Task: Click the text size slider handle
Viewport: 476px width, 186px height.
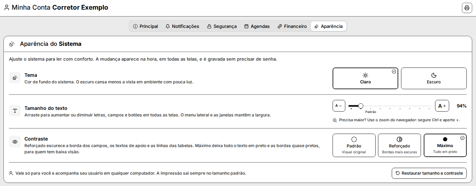Action: pyautogui.click(x=361, y=106)
